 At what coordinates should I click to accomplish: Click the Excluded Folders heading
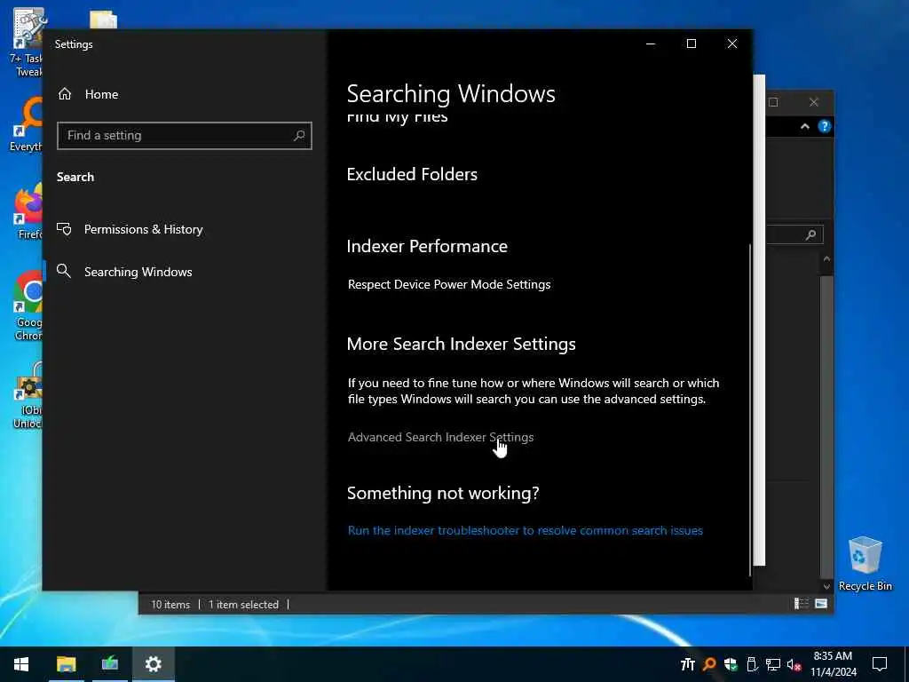(412, 175)
